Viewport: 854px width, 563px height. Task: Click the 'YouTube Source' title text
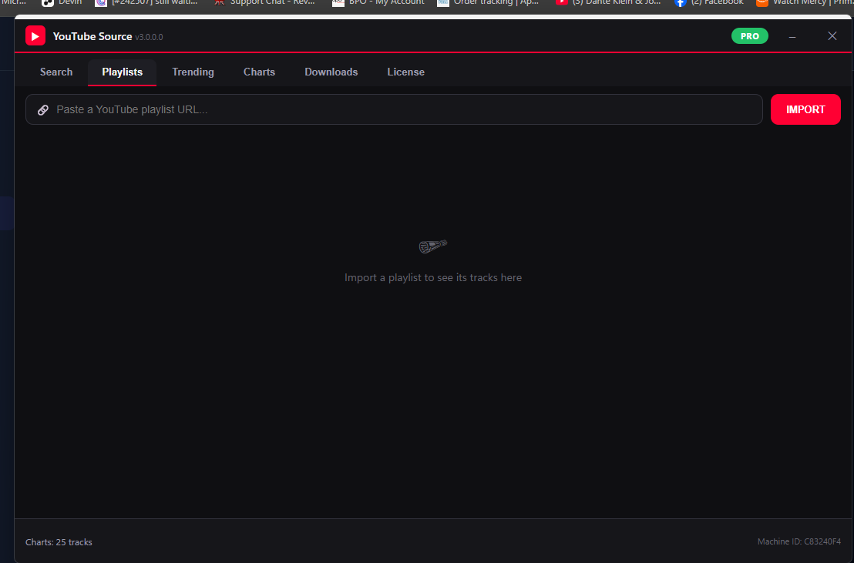92,36
